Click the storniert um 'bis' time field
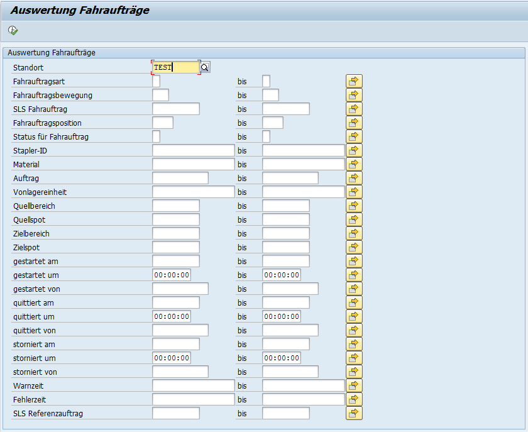528x432 pixels. [281, 358]
